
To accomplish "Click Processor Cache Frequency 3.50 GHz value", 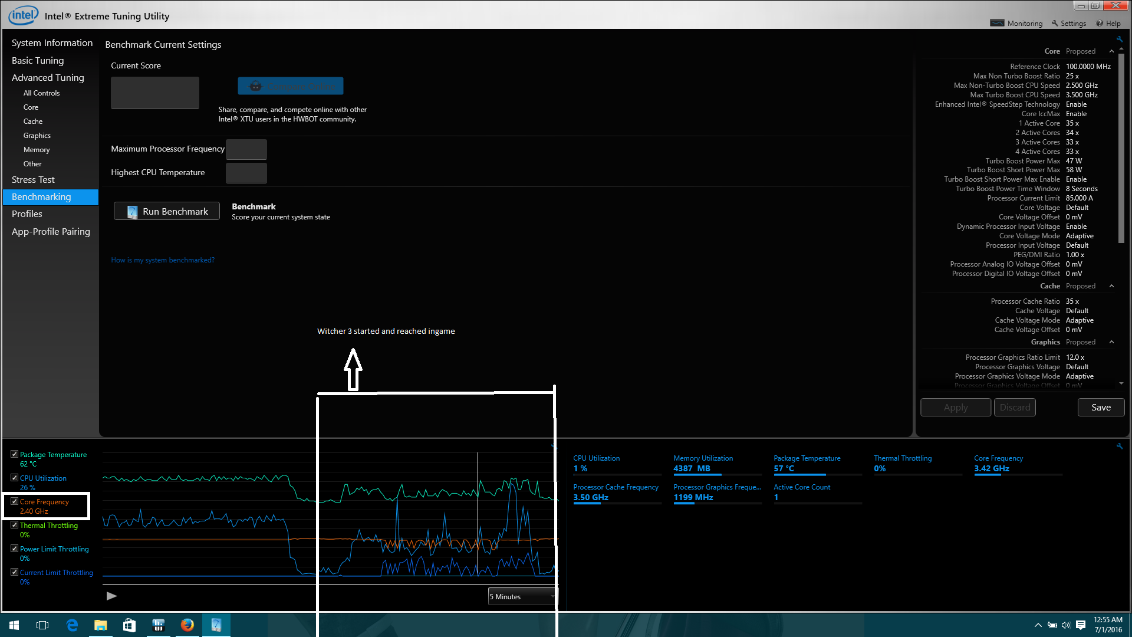I will coord(591,497).
